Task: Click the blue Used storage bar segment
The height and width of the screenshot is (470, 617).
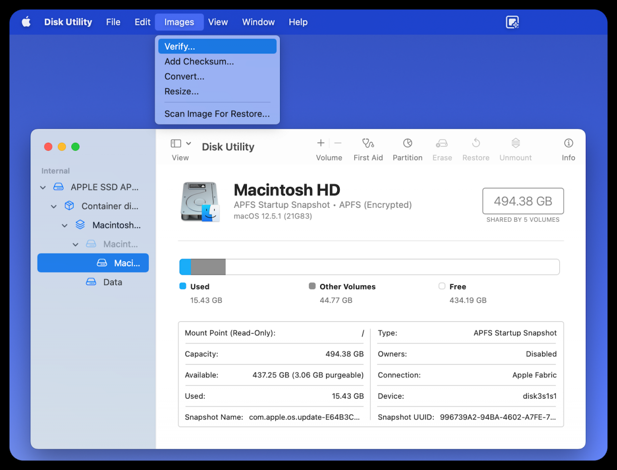Action: (185, 267)
